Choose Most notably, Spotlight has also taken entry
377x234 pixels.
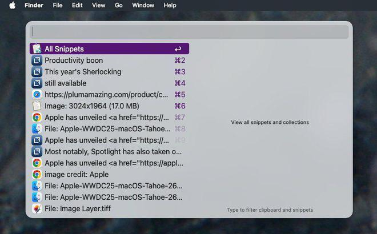[x=110, y=152]
